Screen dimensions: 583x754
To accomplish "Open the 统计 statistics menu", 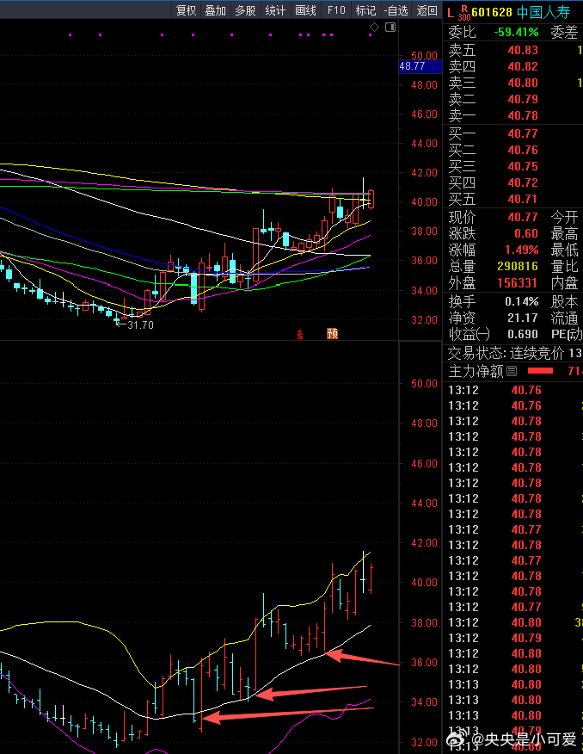I will pyautogui.click(x=275, y=10).
